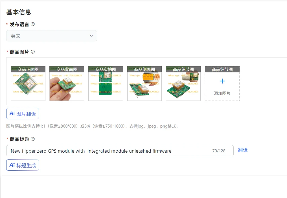287x198 pixels.
Task: Click into the 商品标题 input field
Action: click(120, 151)
